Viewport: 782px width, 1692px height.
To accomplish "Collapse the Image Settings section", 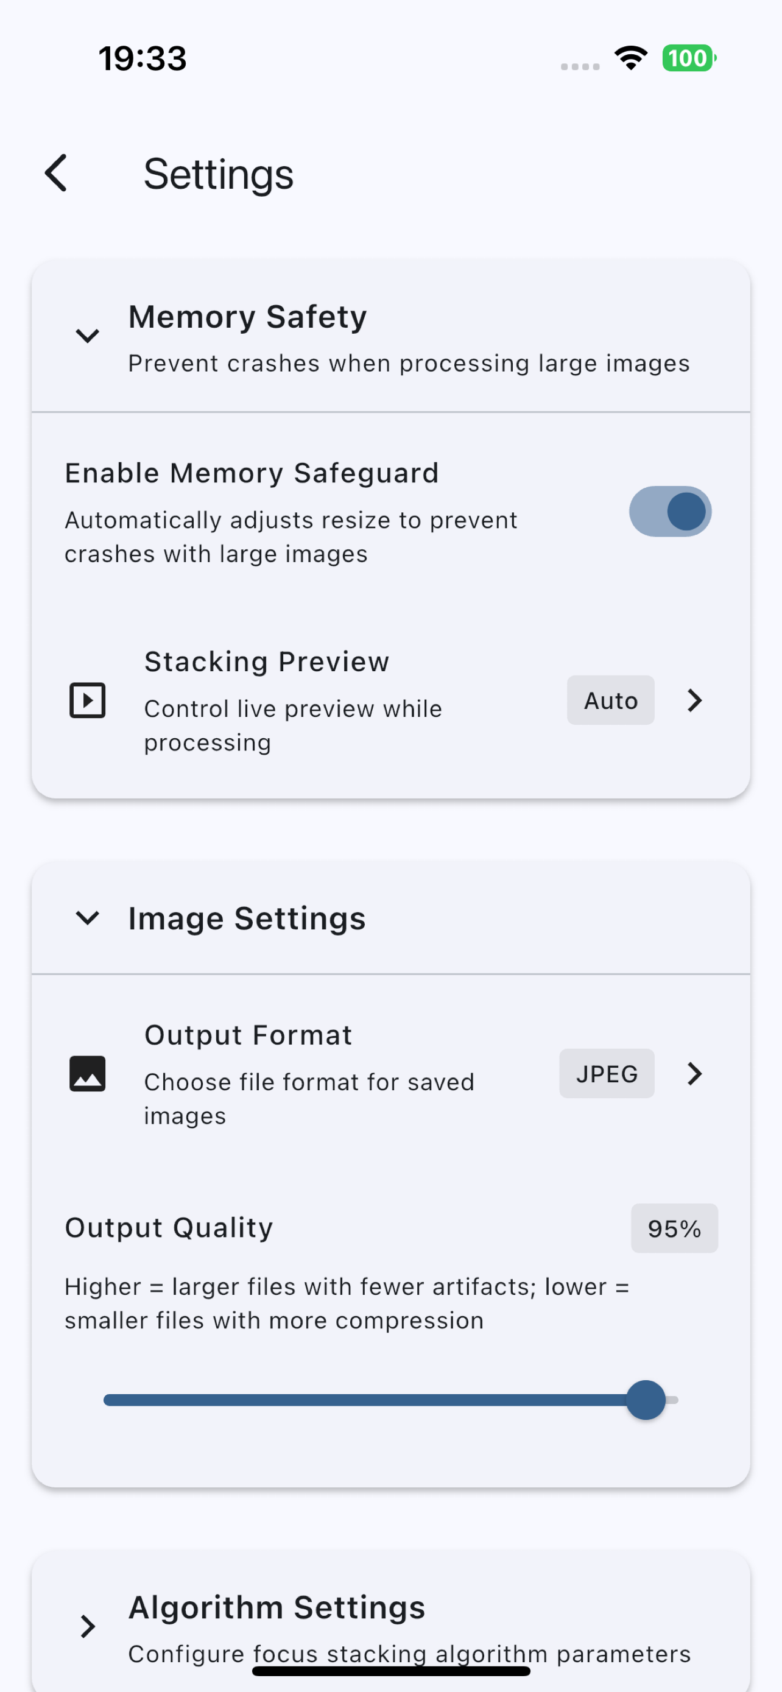I will pos(87,918).
